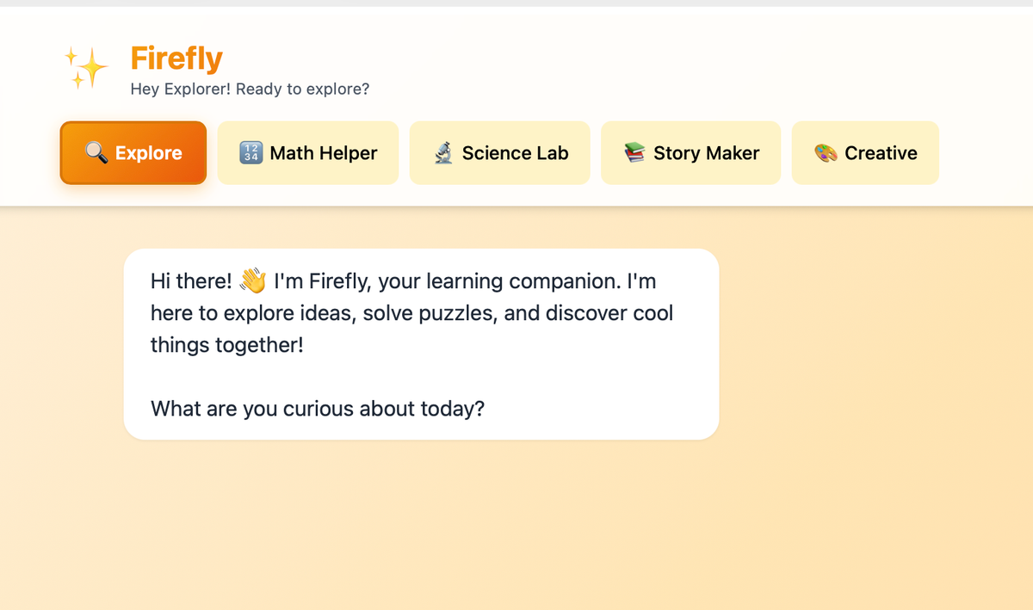Click "What are you curious about today?" text

click(318, 408)
